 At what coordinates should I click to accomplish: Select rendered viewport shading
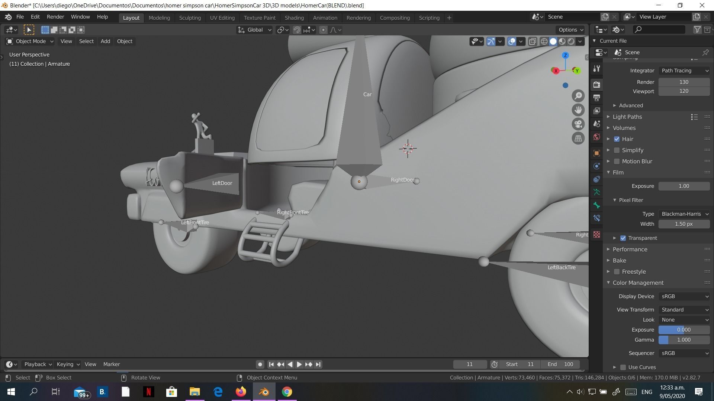click(x=571, y=41)
